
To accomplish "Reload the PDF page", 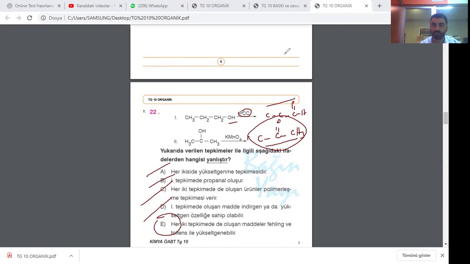I will (30, 18).
